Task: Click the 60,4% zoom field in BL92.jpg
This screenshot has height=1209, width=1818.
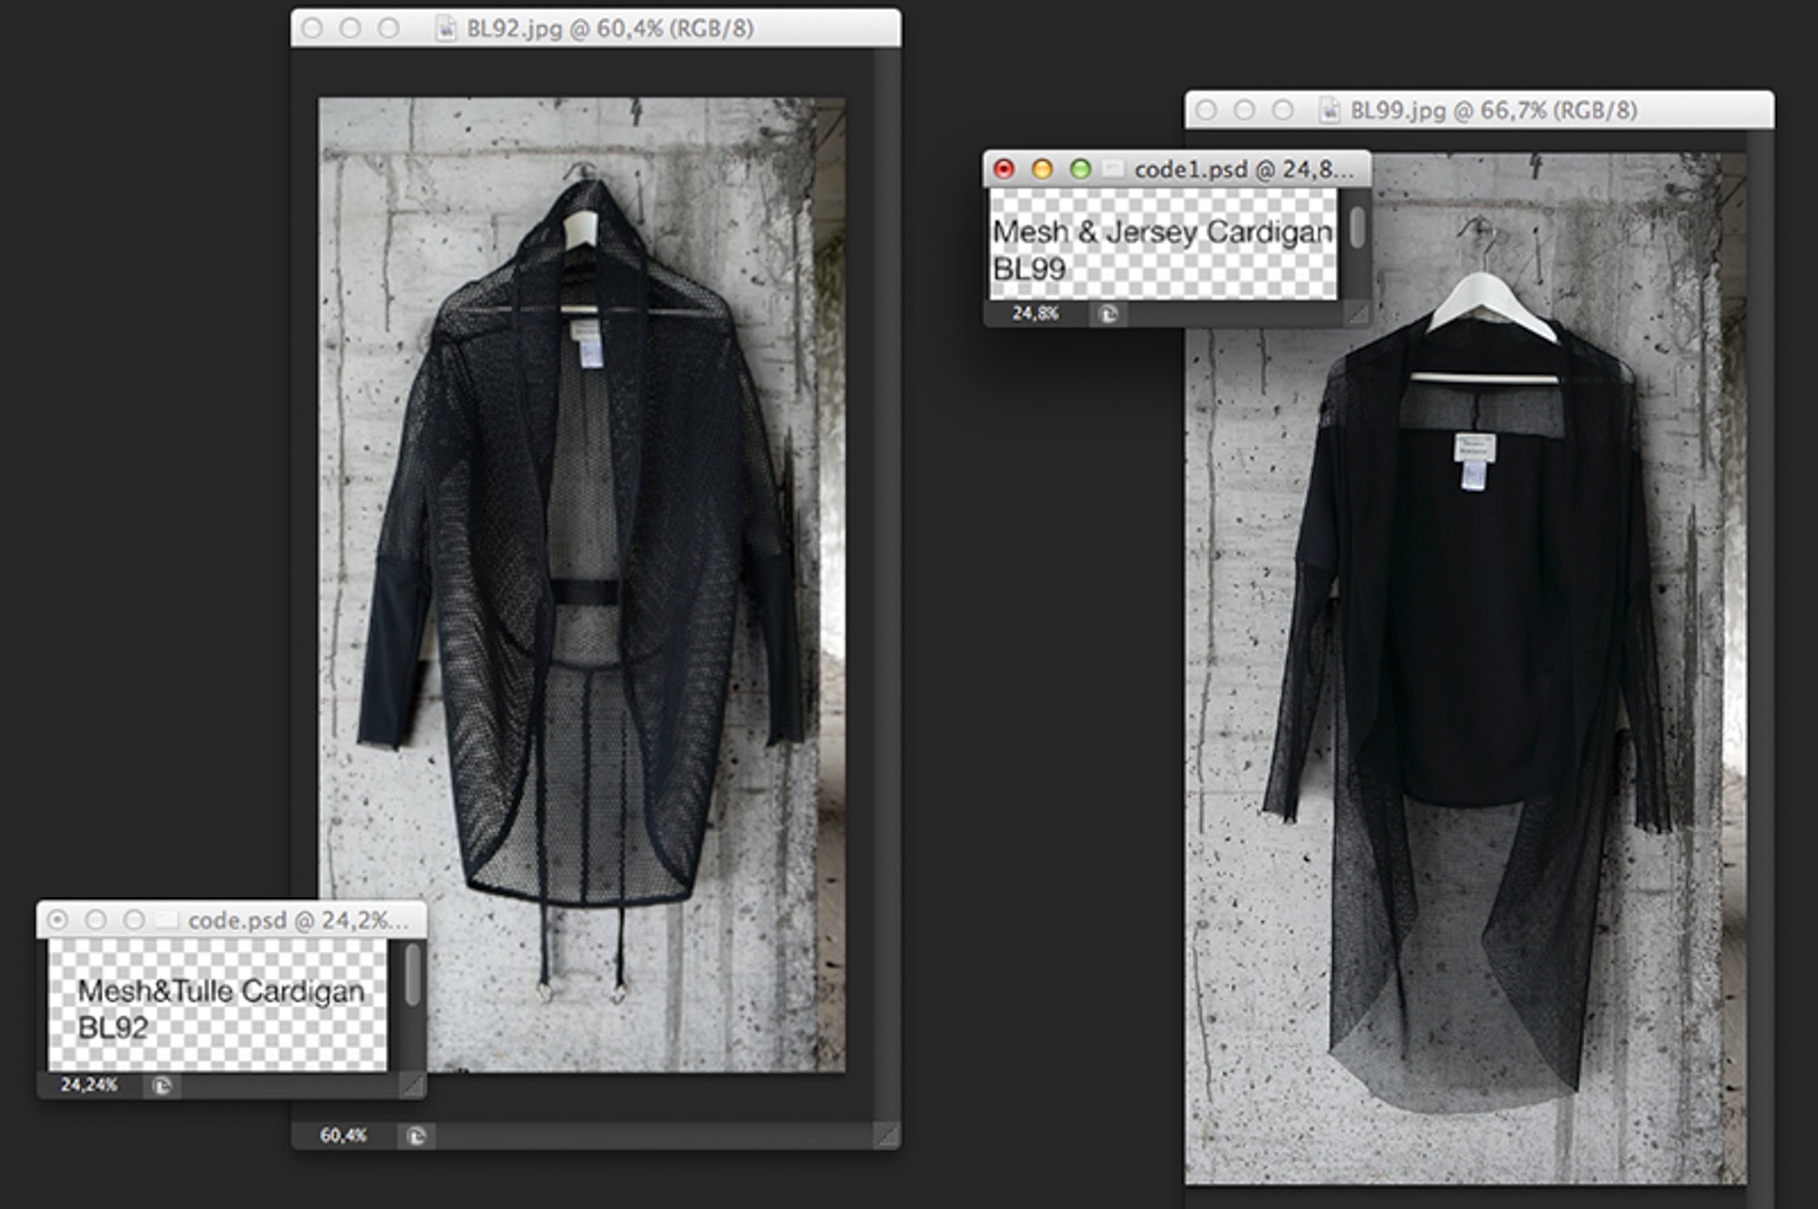Action: 344,1136
